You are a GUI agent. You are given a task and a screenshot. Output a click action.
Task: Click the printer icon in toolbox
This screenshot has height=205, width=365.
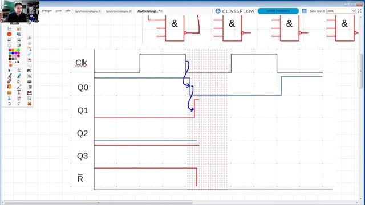[x=29, y=81]
